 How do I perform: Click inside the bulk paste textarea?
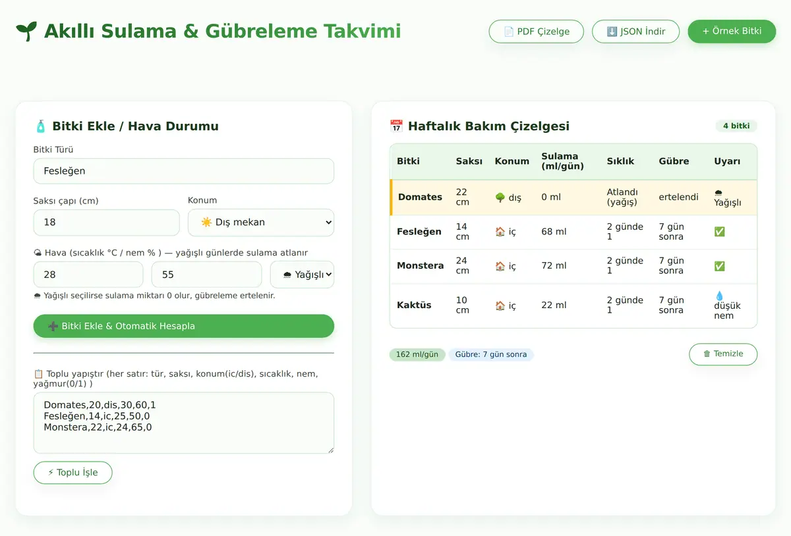[184, 423]
